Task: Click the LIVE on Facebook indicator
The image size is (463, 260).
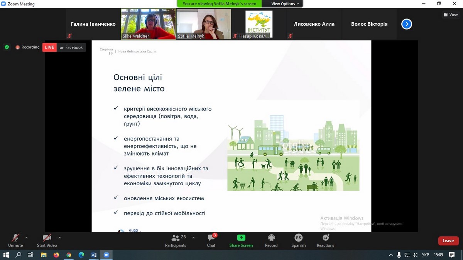Action: [64, 47]
